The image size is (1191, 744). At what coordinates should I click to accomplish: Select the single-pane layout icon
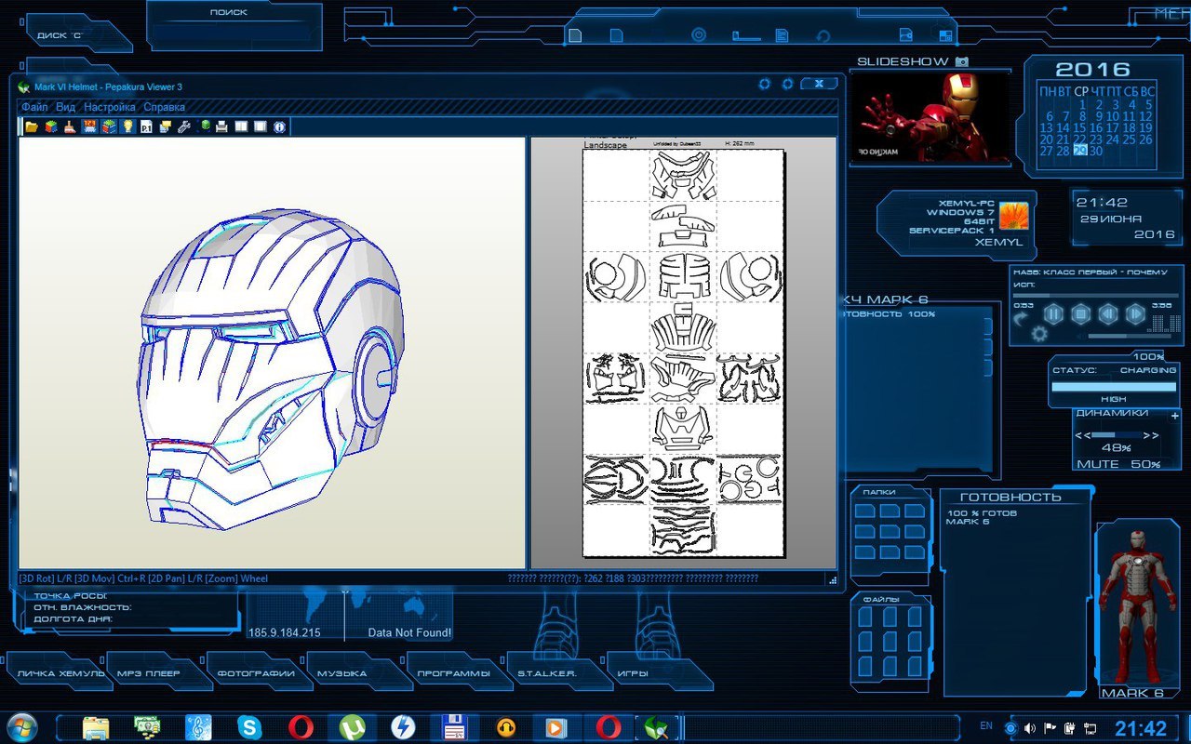tap(260, 126)
